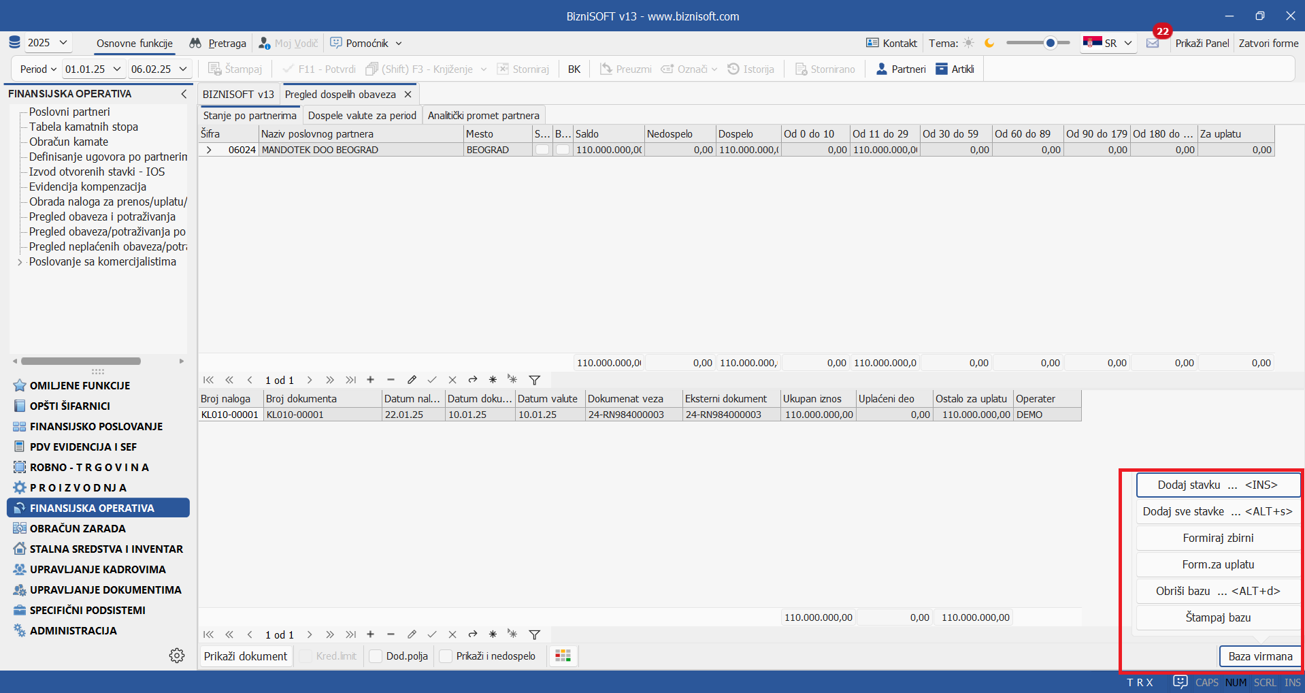Click the Pretraga binoculars icon
Screen dimensions: 1305x693
[195, 43]
